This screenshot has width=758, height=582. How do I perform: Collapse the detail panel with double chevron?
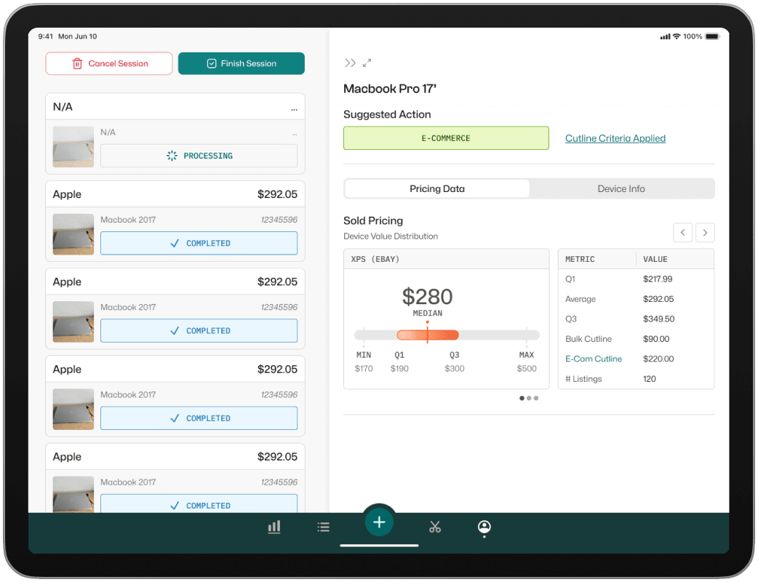350,63
